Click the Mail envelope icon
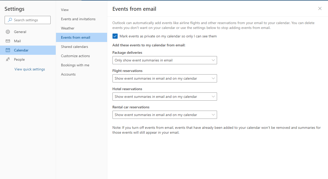Image resolution: width=328 pixels, height=179 pixels. (x=8, y=41)
